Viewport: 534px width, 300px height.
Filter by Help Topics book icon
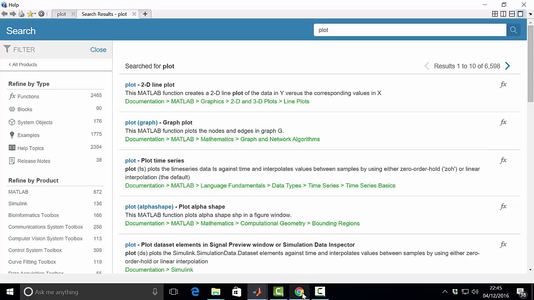pyautogui.click(x=12, y=148)
